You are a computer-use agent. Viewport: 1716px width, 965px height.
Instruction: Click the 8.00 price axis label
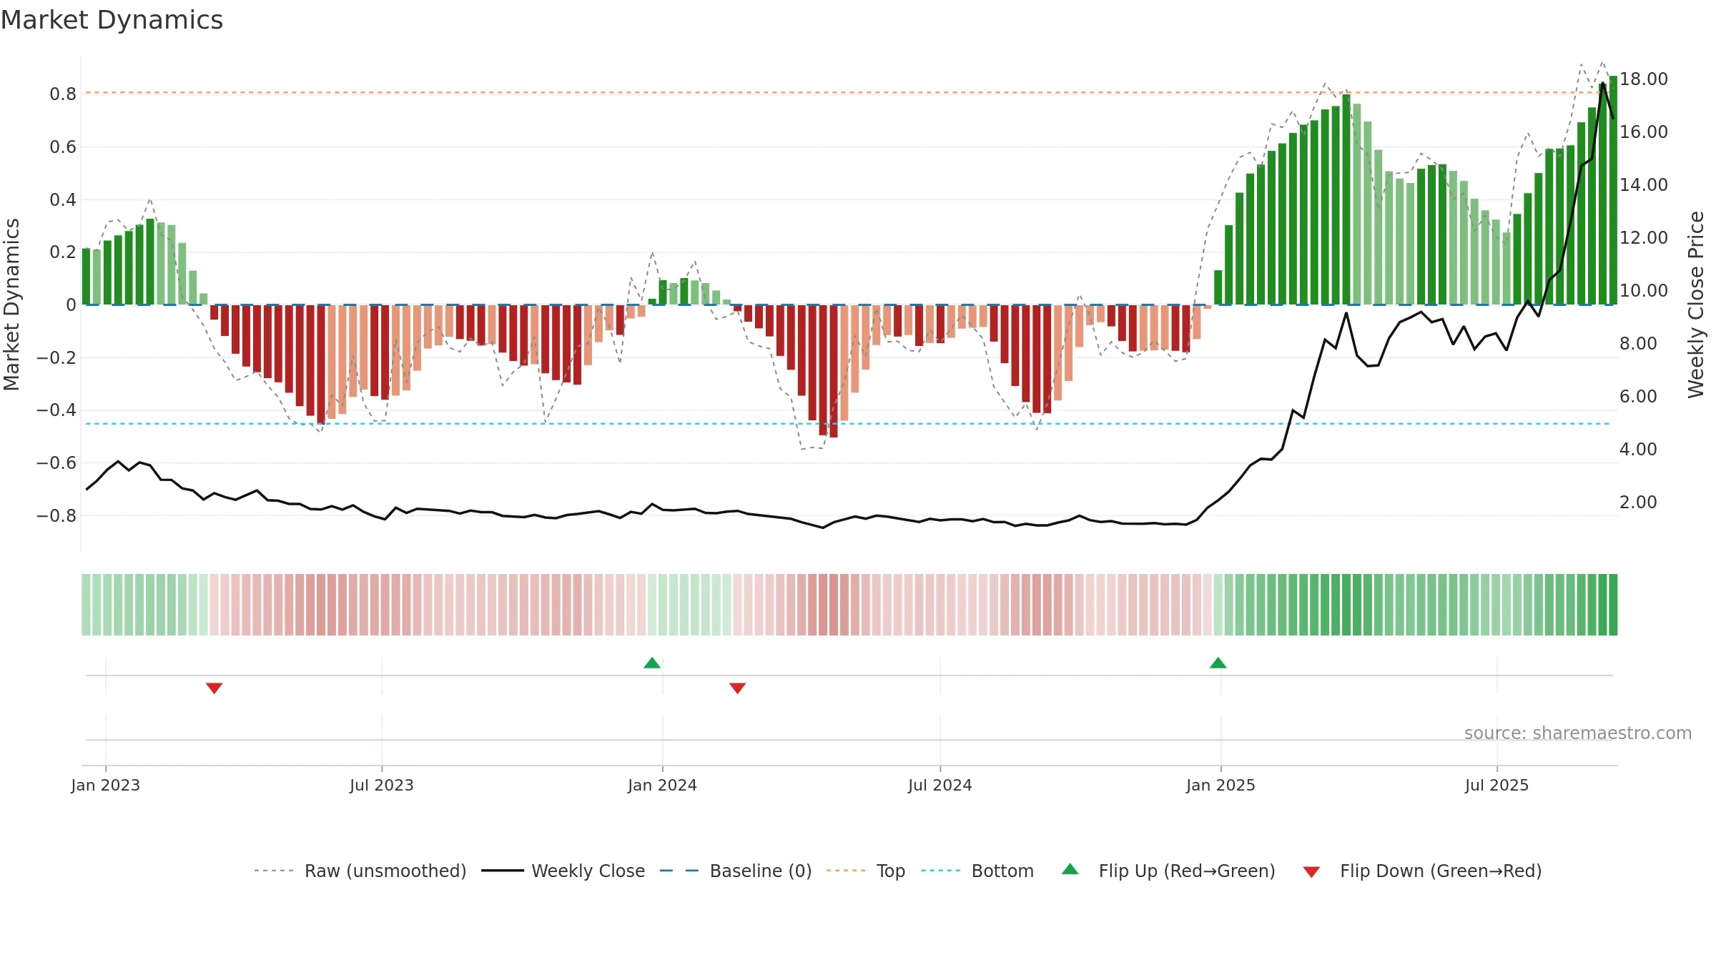pyautogui.click(x=1638, y=343)
